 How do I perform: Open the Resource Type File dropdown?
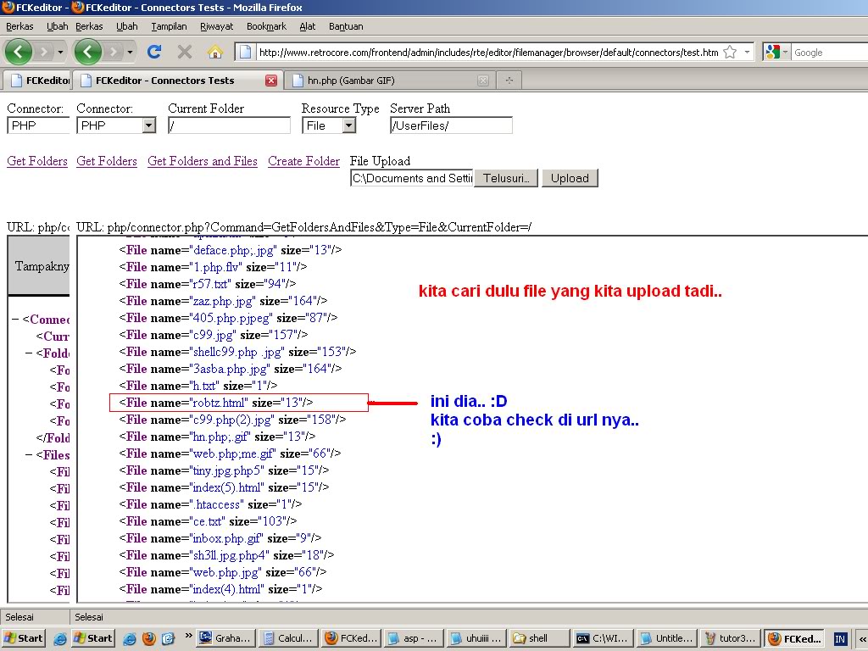(348, 125)
